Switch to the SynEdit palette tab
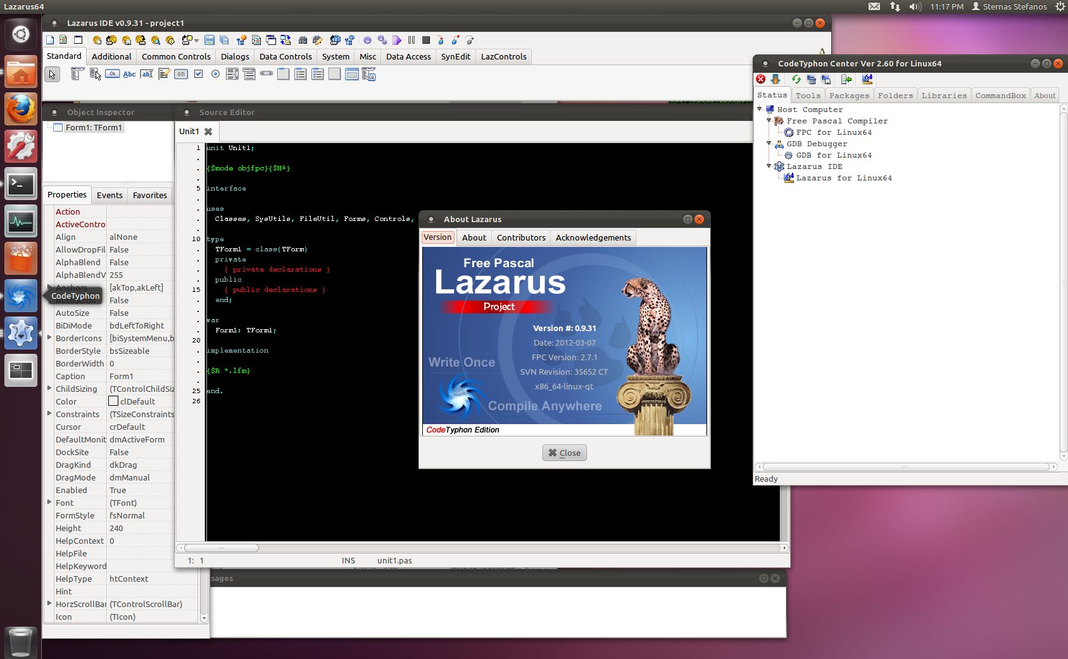The width and height of the screenshot is (1068, 659). (x=456, y=56)
